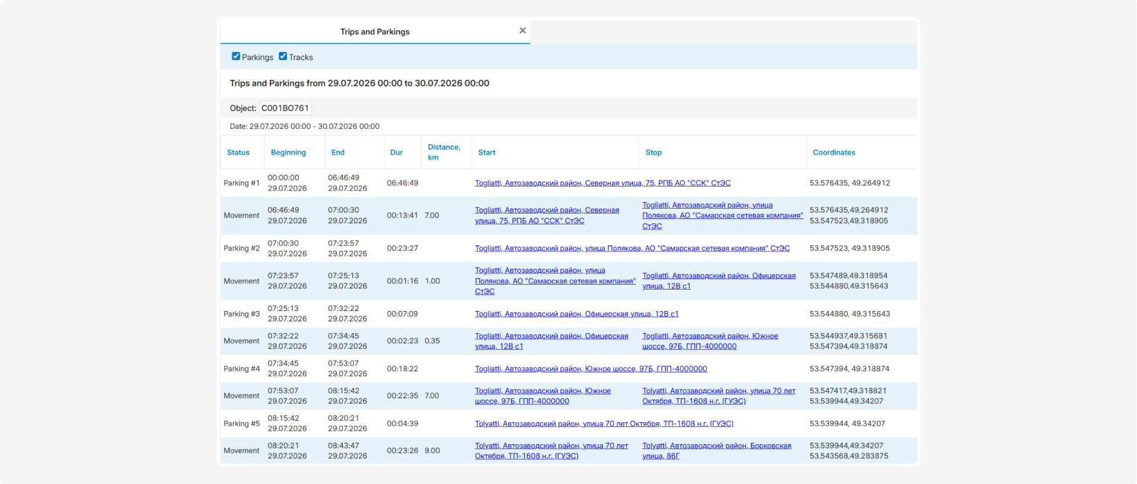The height and width of the screenshot is (484, 1137).
Task: Select the Parking #1 status cell
Action: 242,183
